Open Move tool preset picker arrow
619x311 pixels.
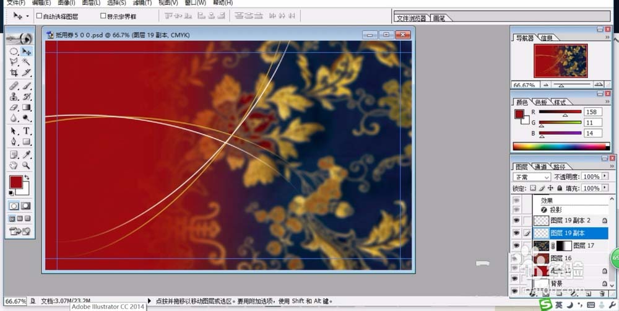pos(27,16)
